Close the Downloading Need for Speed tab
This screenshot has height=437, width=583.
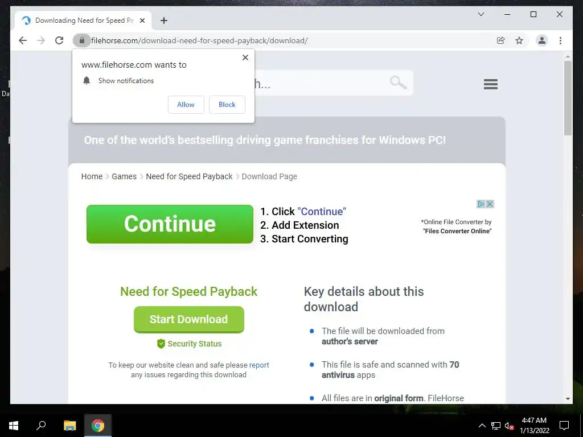[x=142, y=21]
